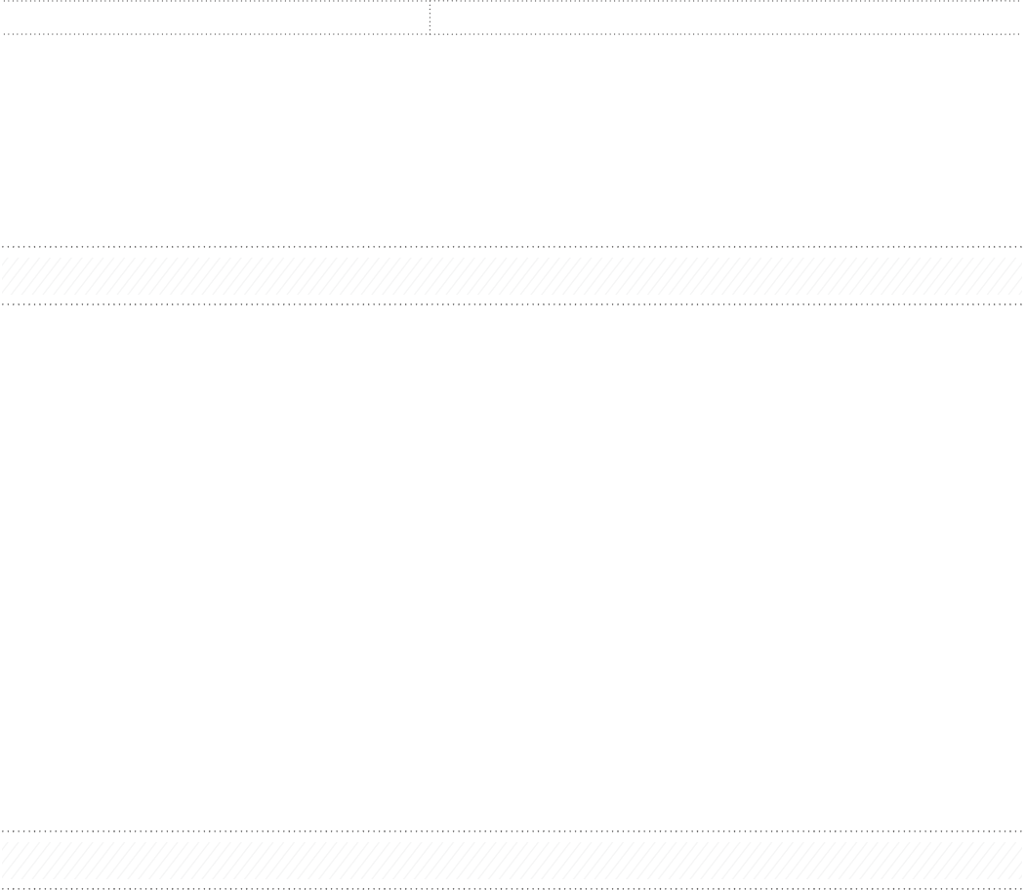Click the empty top-right header cell
Screen dimensions: 1025x890
pos(727,17)
